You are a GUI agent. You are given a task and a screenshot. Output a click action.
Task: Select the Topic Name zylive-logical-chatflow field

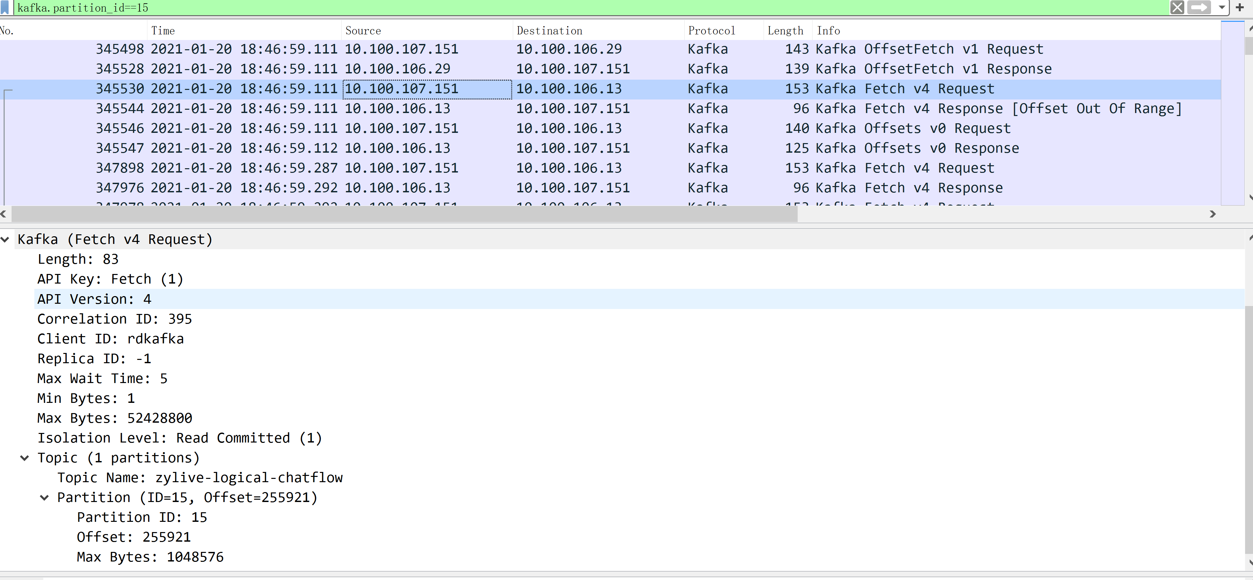tap(200, 478)
